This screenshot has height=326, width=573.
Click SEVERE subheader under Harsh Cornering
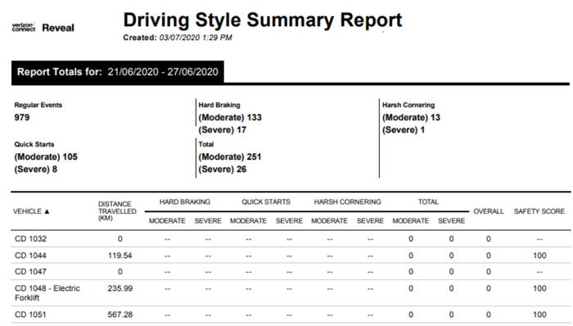pyautogui.click(x=370, y=221)
